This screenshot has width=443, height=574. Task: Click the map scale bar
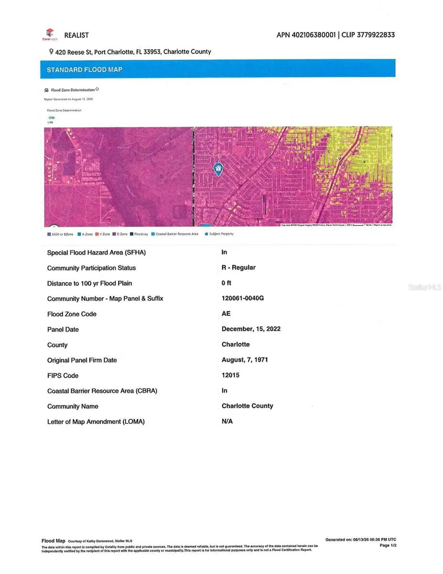pos(358,225)
